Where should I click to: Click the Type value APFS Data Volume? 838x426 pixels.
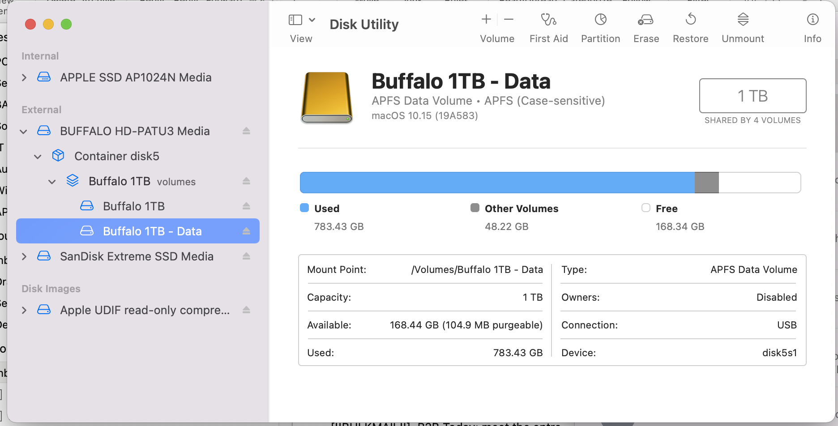(x=754, y=269)
